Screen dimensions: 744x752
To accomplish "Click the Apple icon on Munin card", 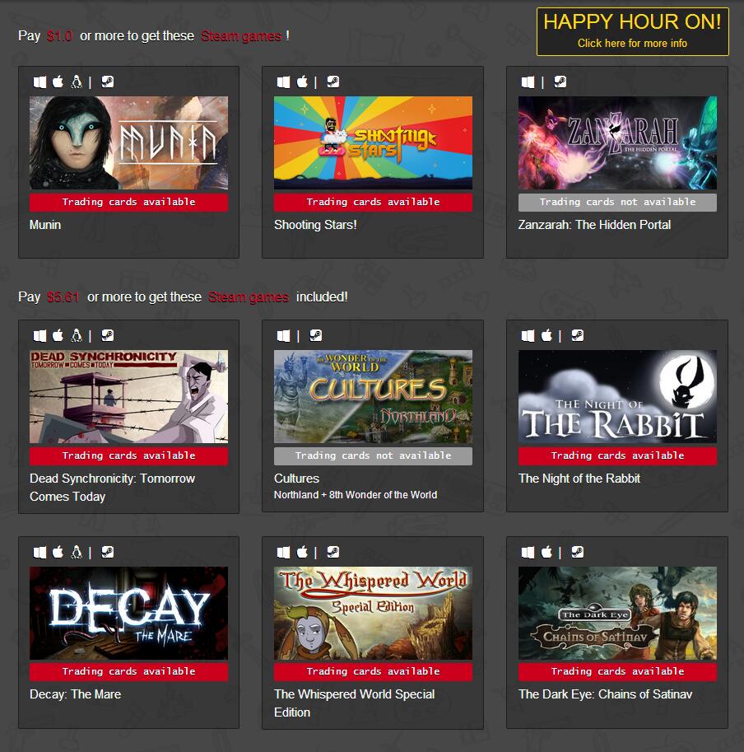I will 58,82.
